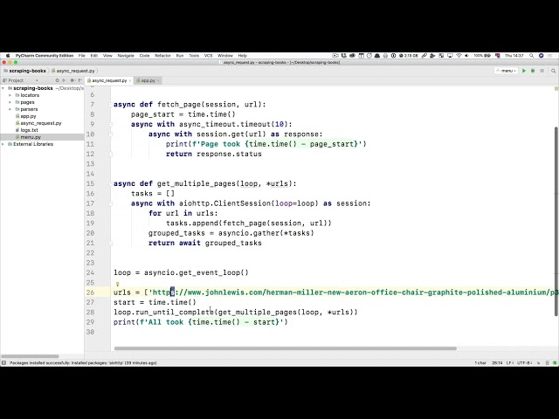
Task: Open the VCS menu
Action: pyautogui.click(x=208, y=56)
